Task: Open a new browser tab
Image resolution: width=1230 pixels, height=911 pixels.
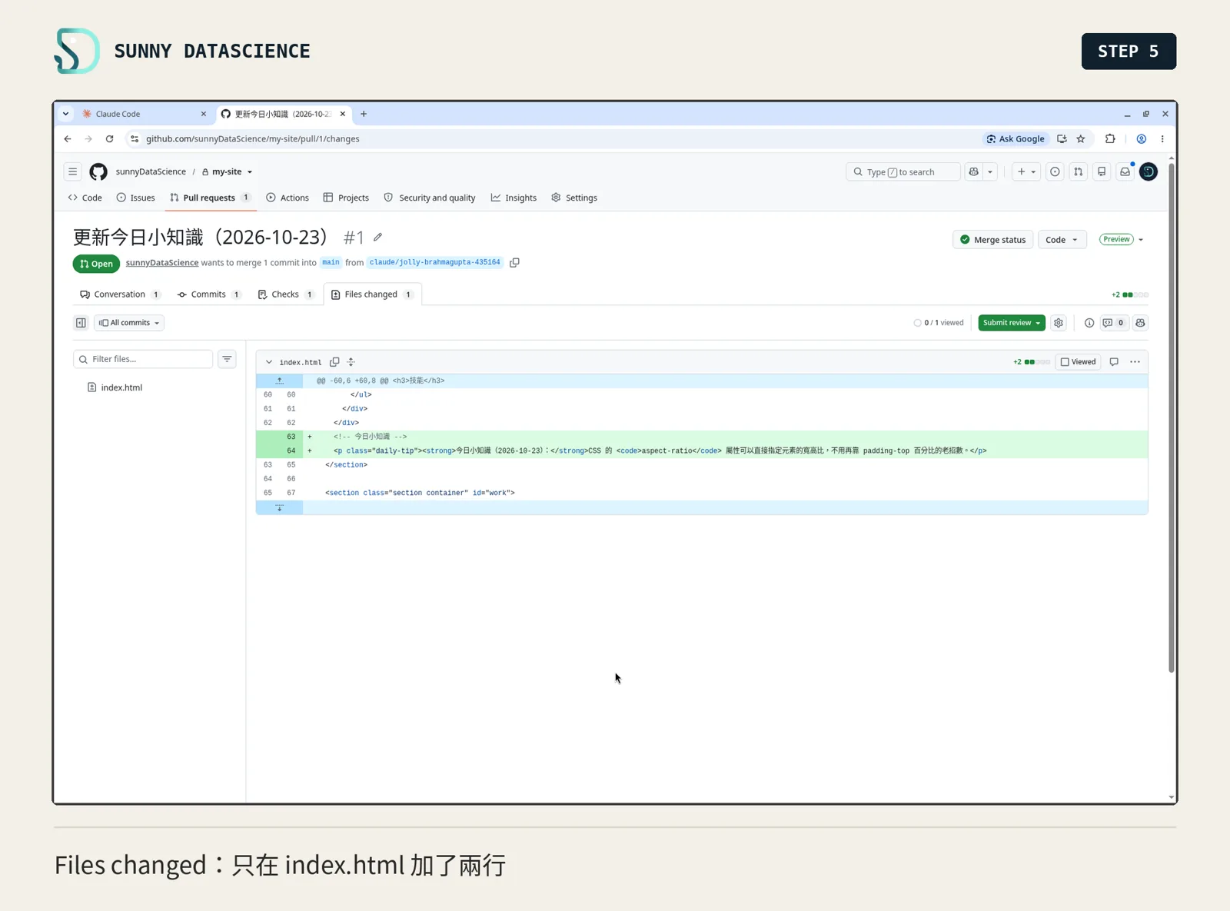Action: point(364,114)
